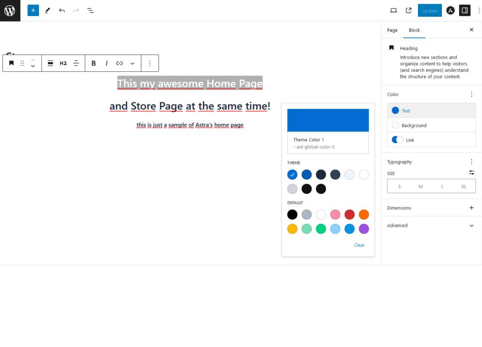This screenshot has width=482, height=347.
Task: Click the WordPress logo icon
Action: [x=10, y=10]
